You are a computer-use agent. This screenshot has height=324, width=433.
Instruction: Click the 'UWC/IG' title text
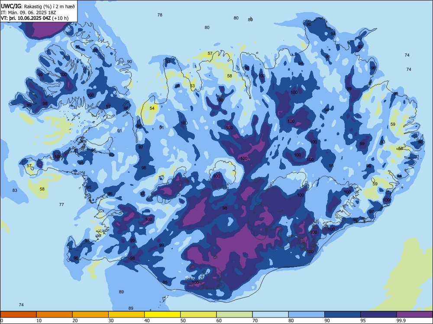(10, 6)
